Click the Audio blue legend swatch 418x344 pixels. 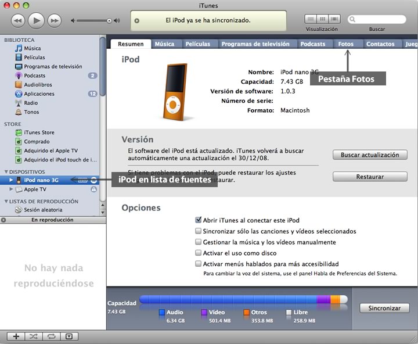click(x=161, y=312)
